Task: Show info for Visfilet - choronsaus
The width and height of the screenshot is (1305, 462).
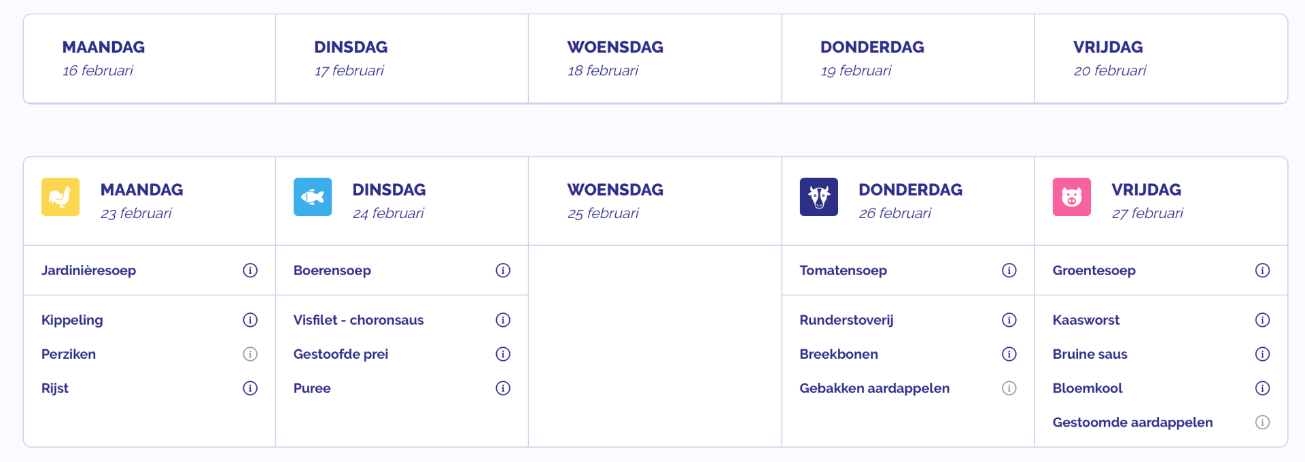Action: pyautogui.click(x=503, y=320)
